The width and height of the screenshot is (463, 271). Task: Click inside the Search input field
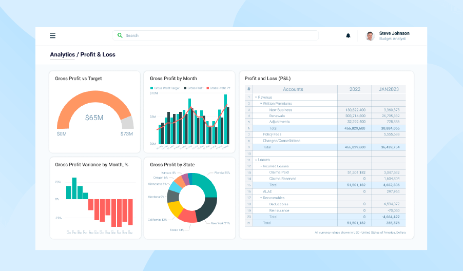click(x=216, y=35)
